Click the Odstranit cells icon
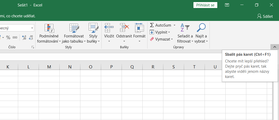Image resolution: width=279 pixels, height=120 pixels. [124, 28]
